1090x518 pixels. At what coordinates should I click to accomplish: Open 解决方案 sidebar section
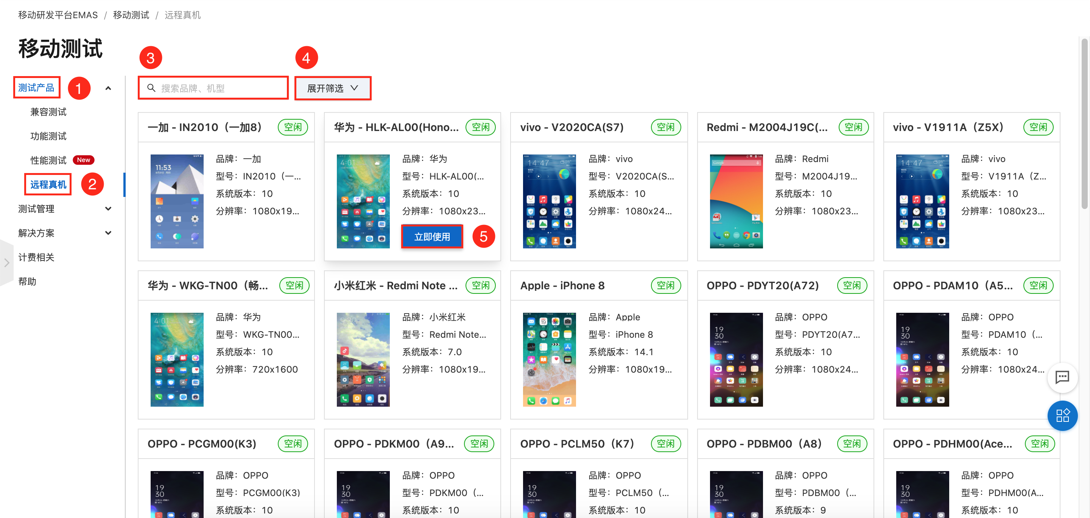point(36,233)
